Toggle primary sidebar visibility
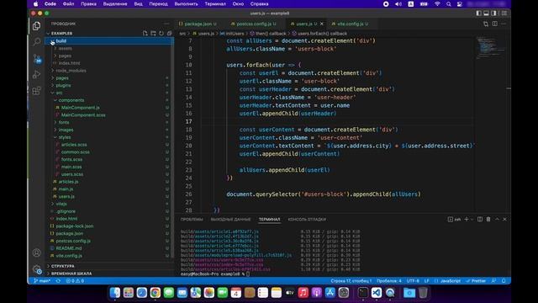 point(478,13)
